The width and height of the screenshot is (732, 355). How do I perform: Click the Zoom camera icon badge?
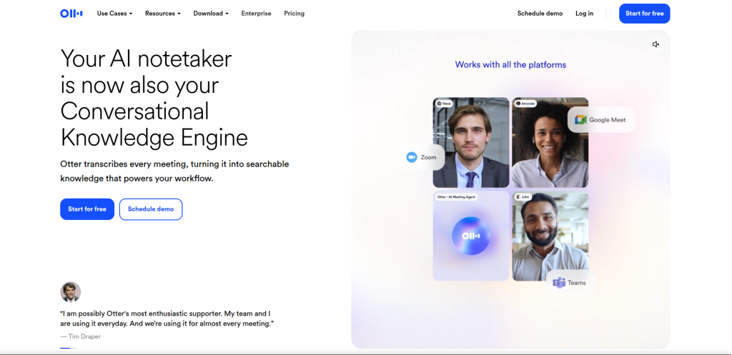tap(411, 157)
